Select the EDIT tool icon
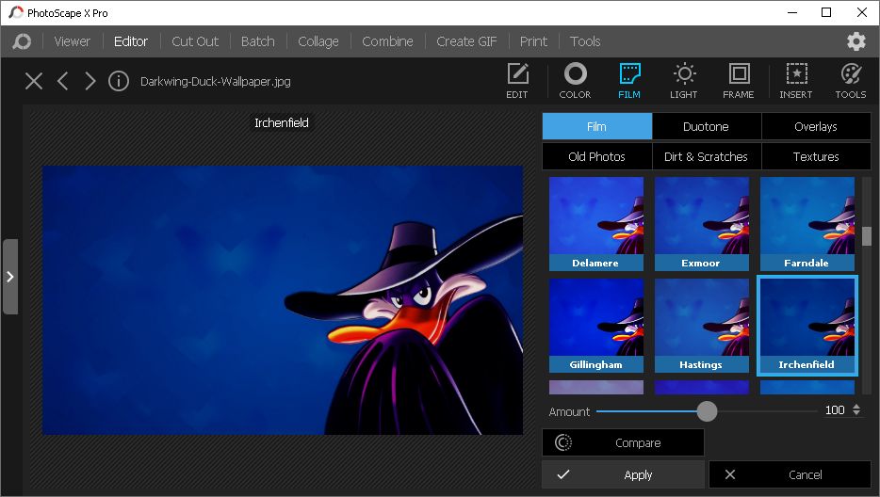Screen dimensions: 880x497 (517, 81)
